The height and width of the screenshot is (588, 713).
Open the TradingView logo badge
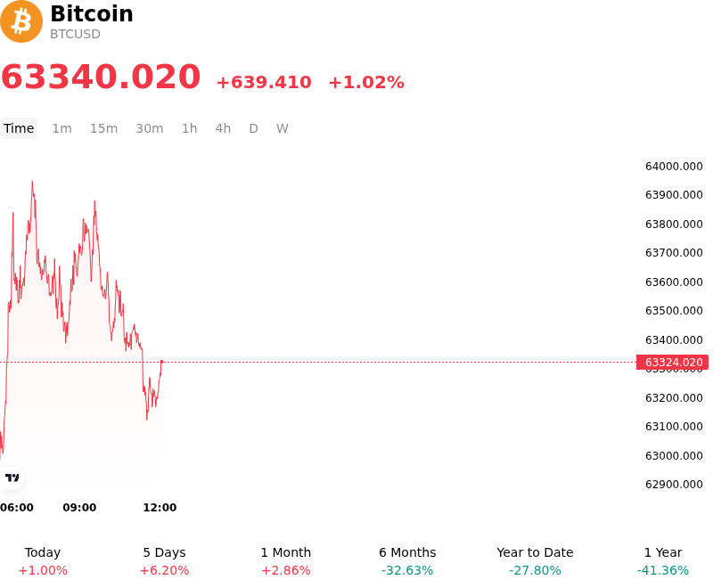12,478
